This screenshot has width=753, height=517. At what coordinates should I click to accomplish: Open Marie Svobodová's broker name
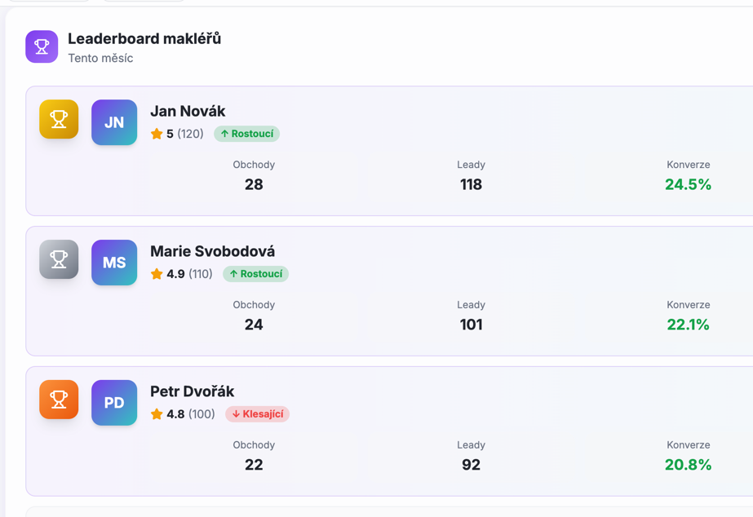(x=212, y=251)
